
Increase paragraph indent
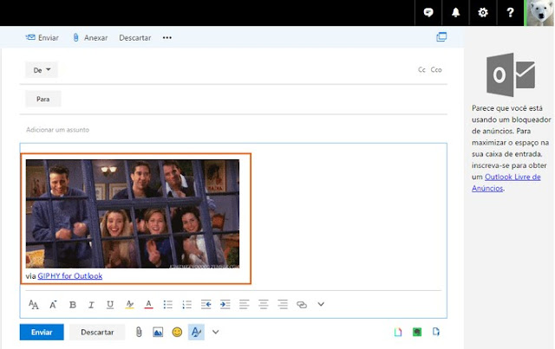[225, 305]
